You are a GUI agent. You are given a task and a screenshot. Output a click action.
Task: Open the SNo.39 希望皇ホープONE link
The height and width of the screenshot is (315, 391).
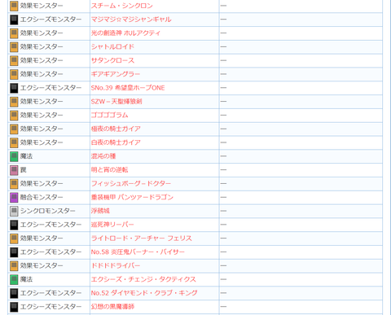128,88
